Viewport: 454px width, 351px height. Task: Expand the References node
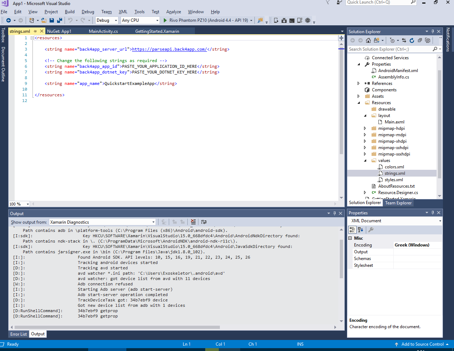359,83
